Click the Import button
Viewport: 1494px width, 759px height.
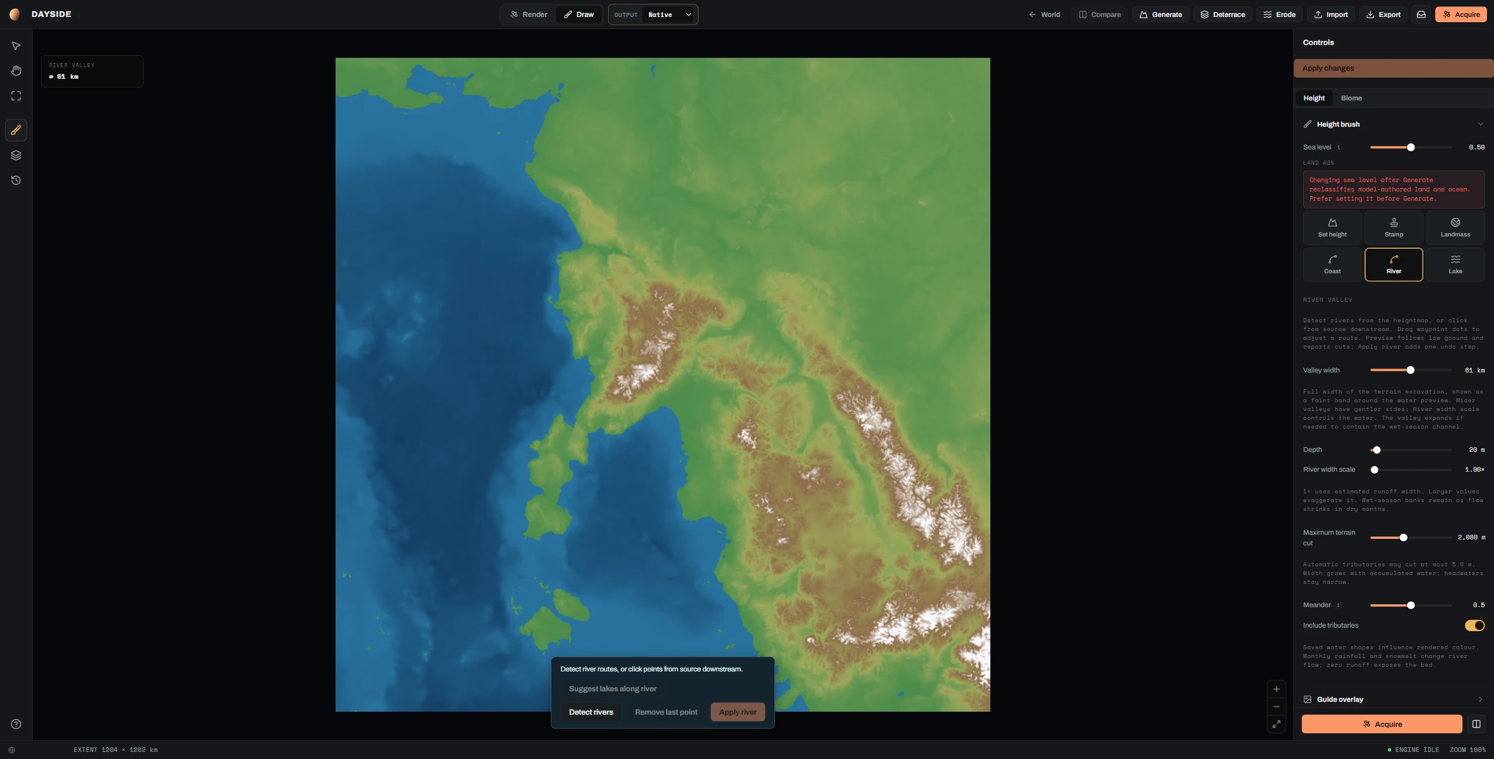1331,15
